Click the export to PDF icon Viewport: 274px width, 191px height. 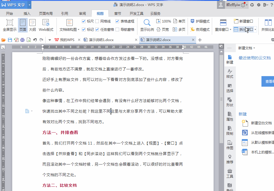click(x=16, y=40)
